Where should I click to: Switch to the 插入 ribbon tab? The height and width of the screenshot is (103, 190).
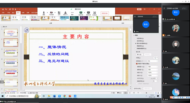click(x=13, y=13)
